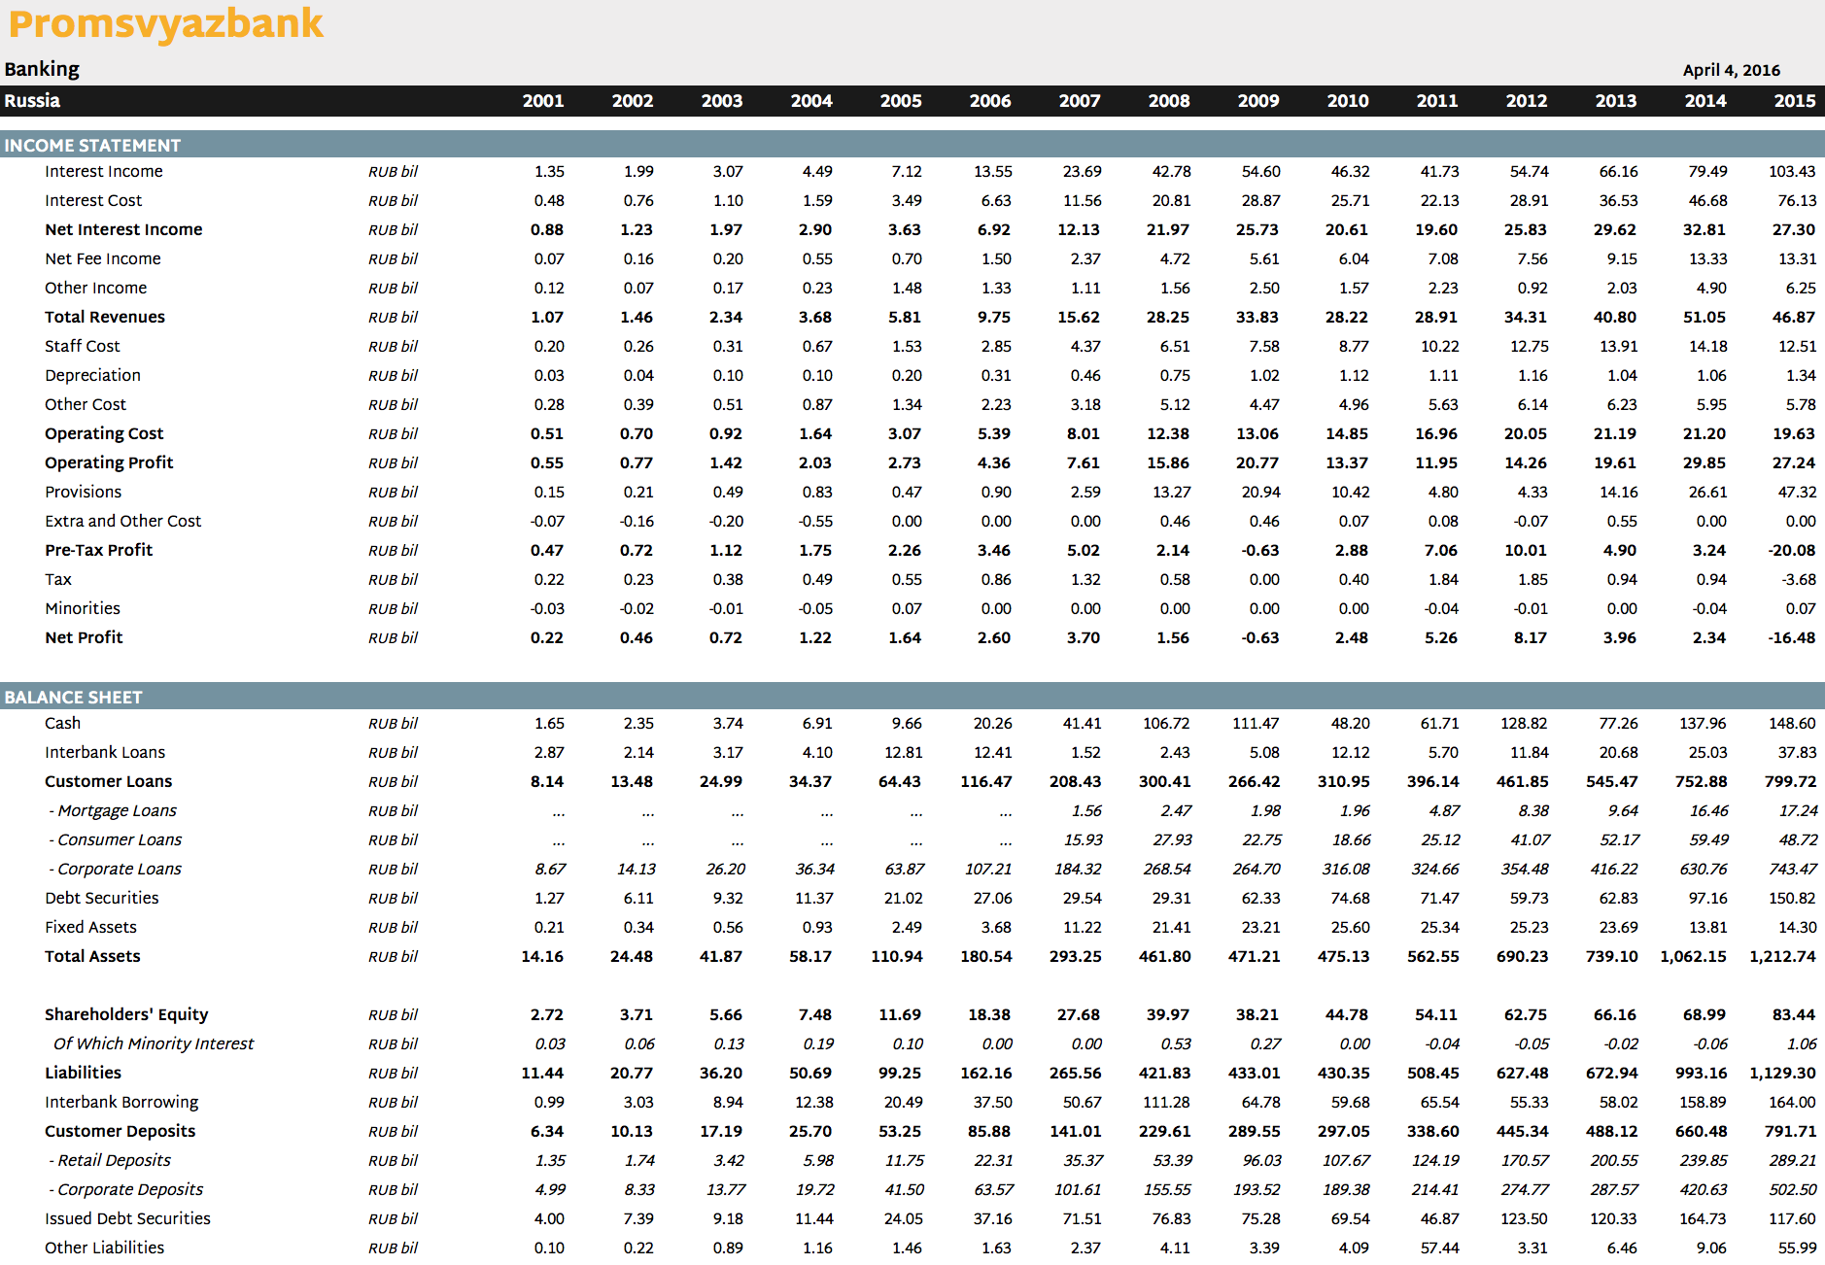This screenshot has width=1825, height=1265.
Task: Click the Of Which Minority Interest label
Action: (x=154, y=1044)
